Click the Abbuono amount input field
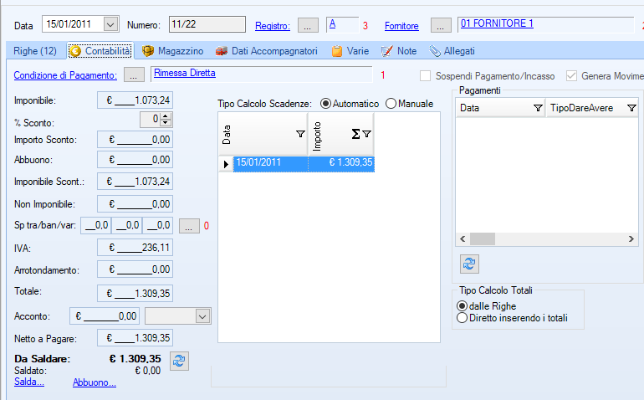 (x=135, y=160)
